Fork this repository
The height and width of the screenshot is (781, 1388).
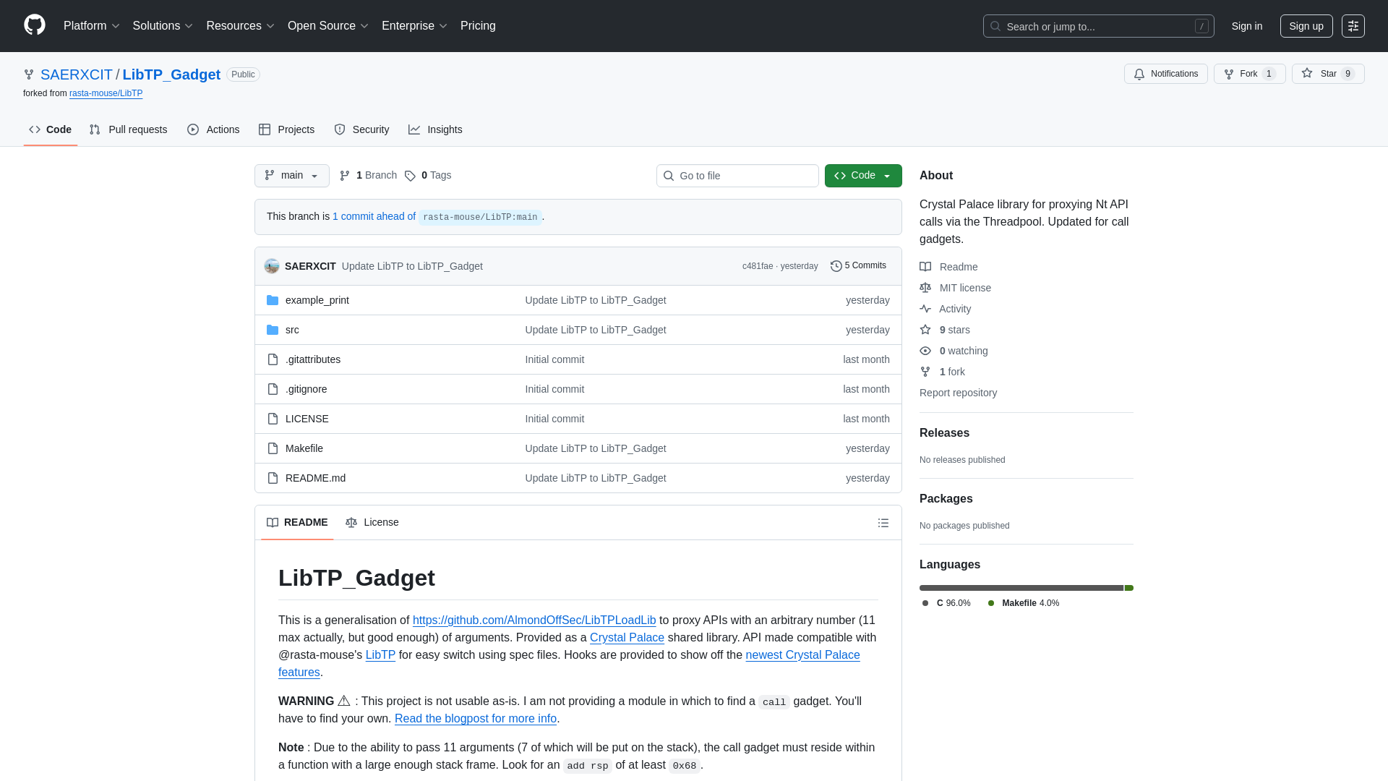(1248, 74)
